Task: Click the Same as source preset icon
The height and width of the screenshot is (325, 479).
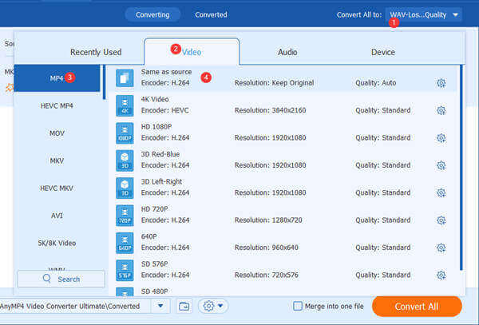Action: click(x=125, y=78)
